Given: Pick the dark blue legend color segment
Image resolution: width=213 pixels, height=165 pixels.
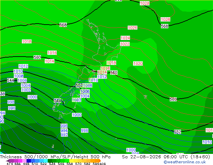Looking at the screenshot, I should [29, 161].
